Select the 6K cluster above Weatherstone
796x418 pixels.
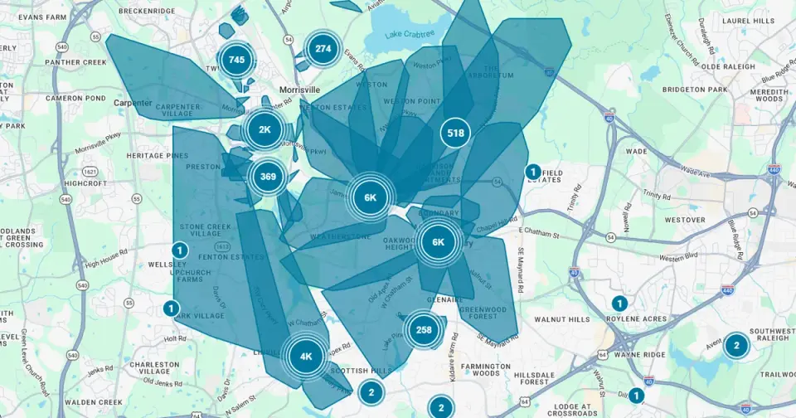(371, 197)
